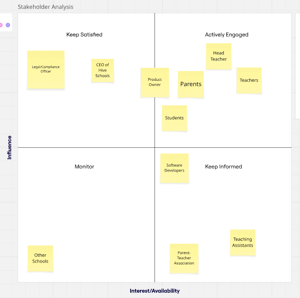300x298 pixels.
Task: Click the purple color dot
Action: click(x=8, y=25)
